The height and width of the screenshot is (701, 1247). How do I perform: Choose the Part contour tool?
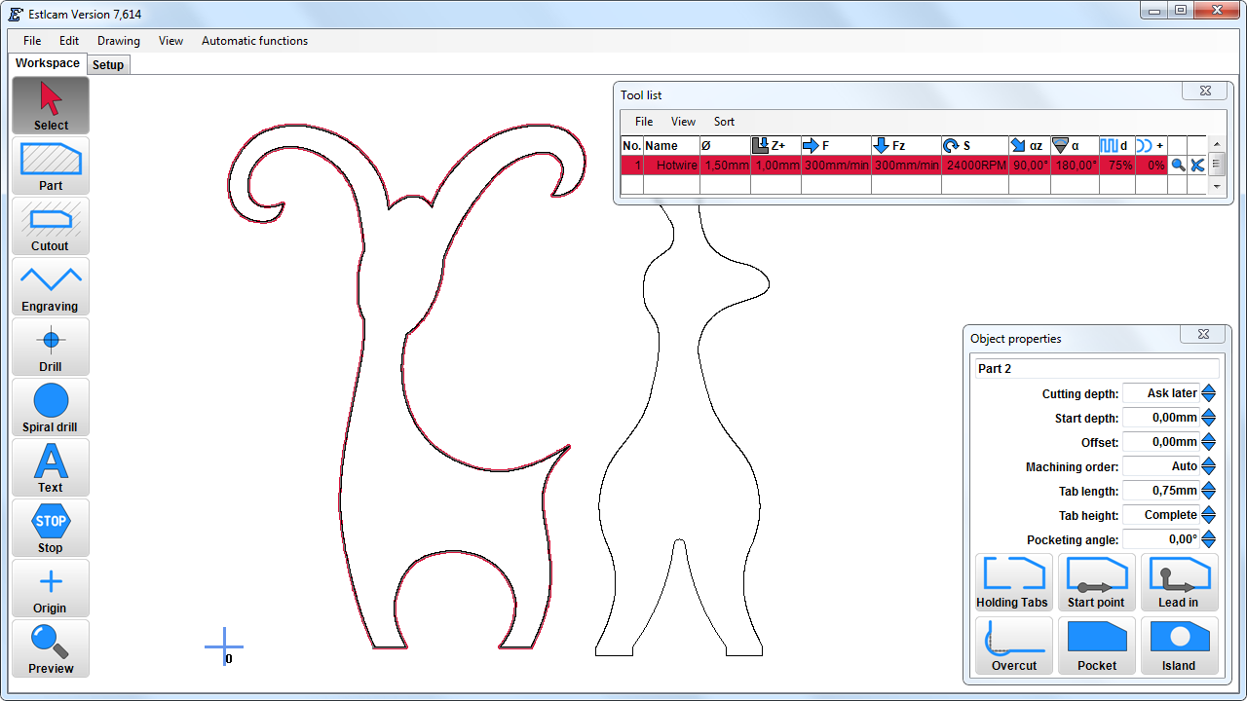tap(51, 166)
